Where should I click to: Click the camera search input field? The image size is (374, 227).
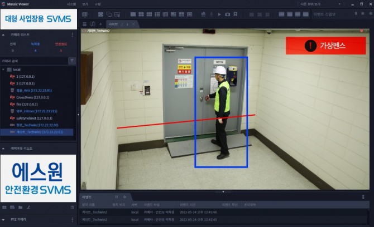[x=33, y=60]
